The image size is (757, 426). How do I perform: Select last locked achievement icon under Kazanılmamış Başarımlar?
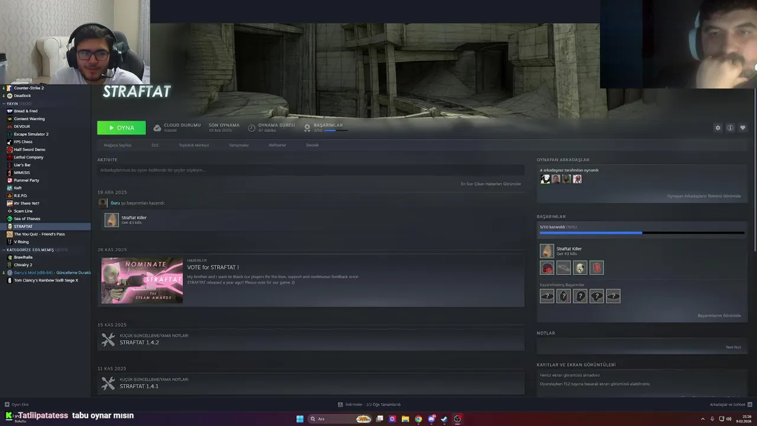tap(613, 296)
